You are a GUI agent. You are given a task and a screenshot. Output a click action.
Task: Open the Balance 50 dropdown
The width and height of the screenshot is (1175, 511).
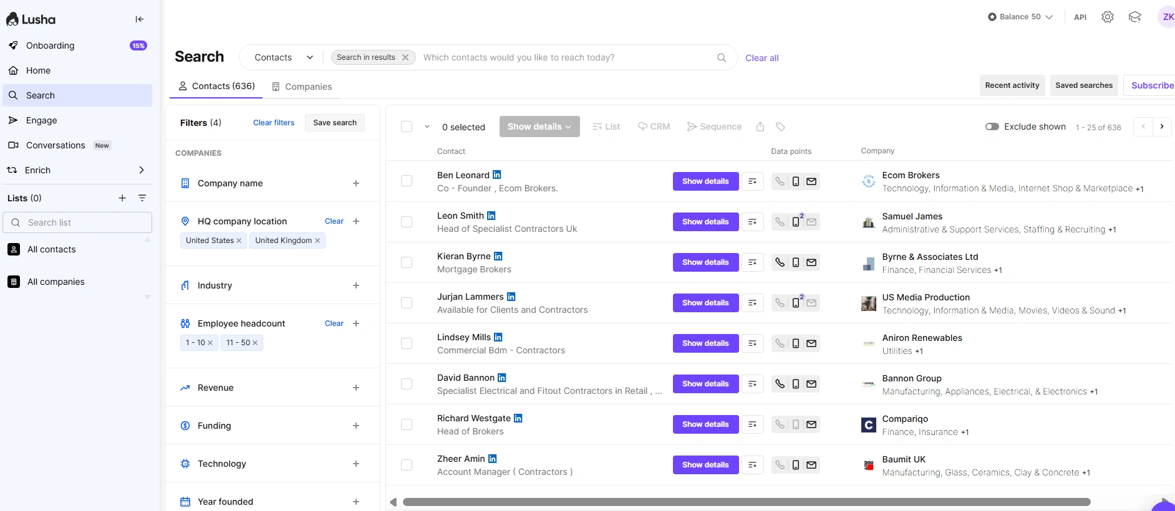coord(1020,17)
